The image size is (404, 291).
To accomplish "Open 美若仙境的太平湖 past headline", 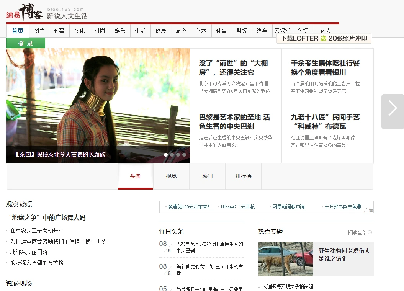I will pyautogui.click(x=209, y=270).
